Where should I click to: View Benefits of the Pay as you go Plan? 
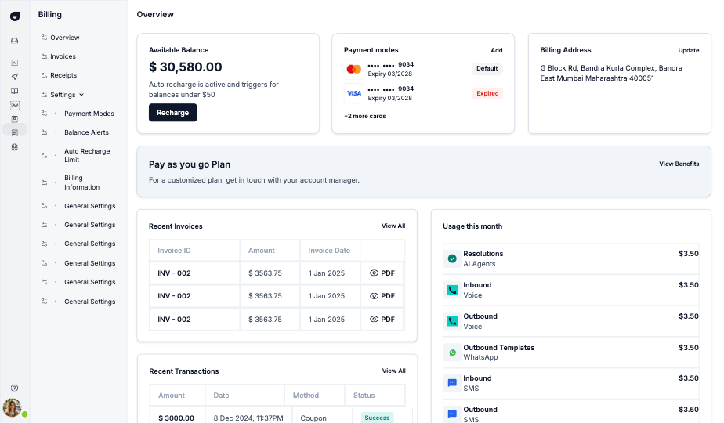point(679,164)
